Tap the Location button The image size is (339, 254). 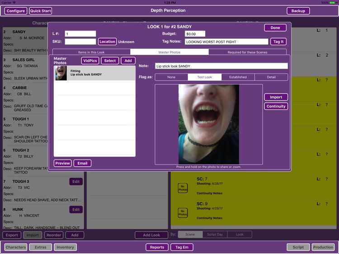click(107, 42)
